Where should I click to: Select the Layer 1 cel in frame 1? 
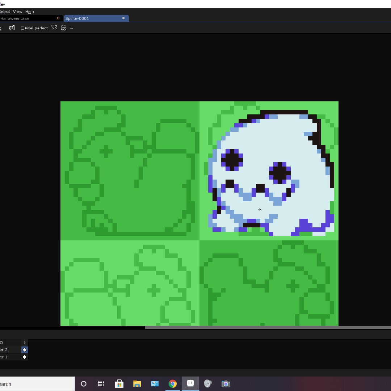(25, 357)
